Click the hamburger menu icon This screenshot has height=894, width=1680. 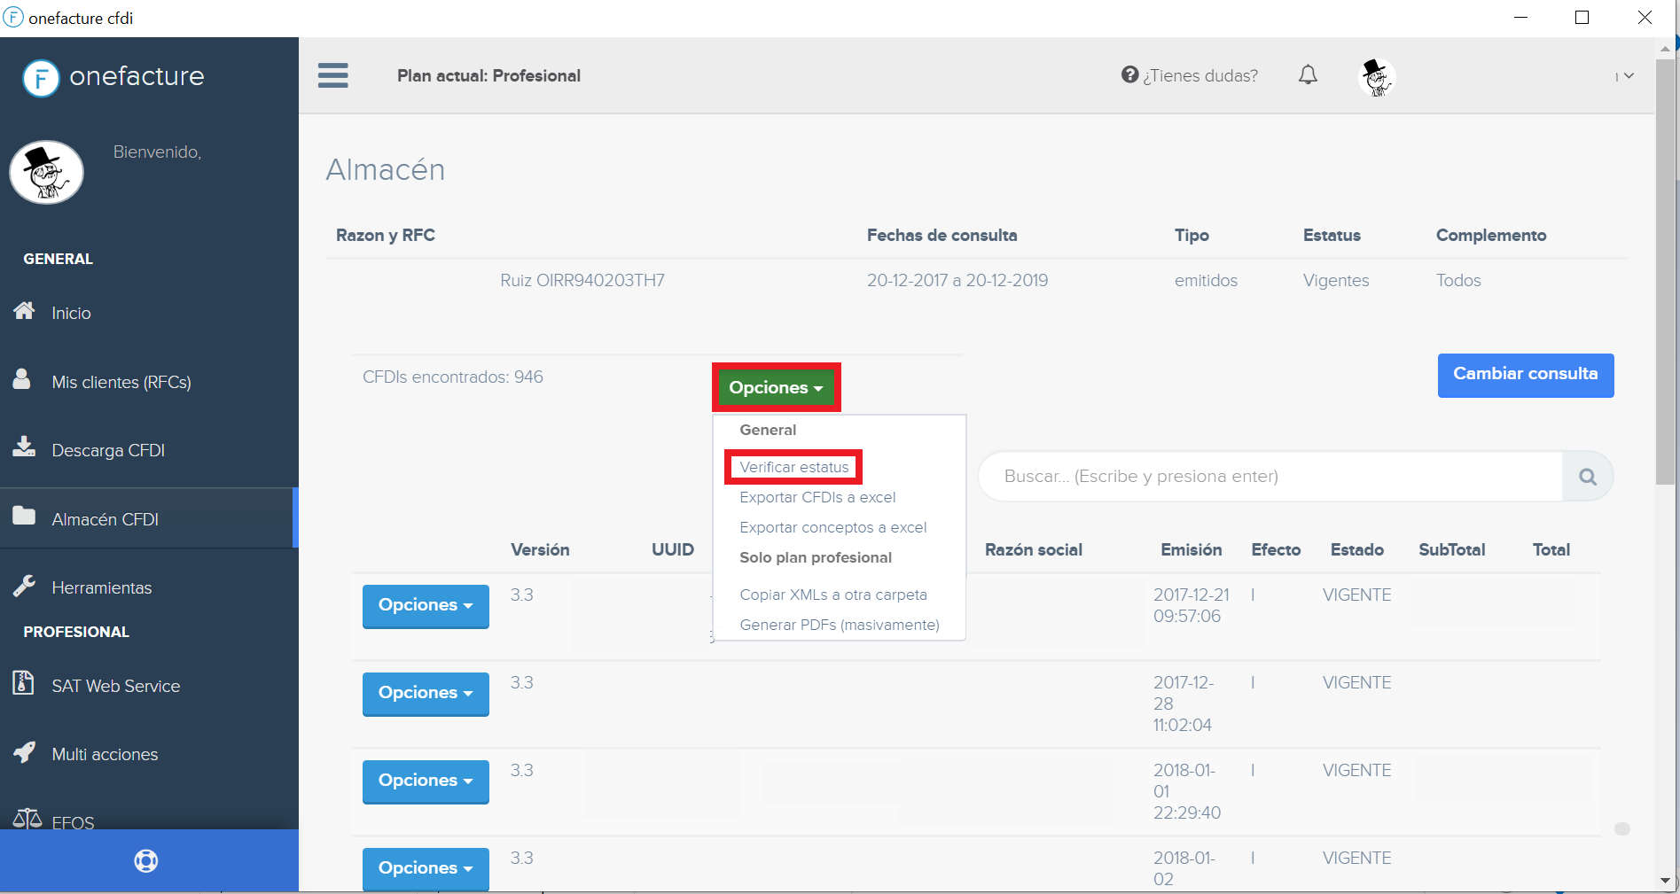[332, 75]
